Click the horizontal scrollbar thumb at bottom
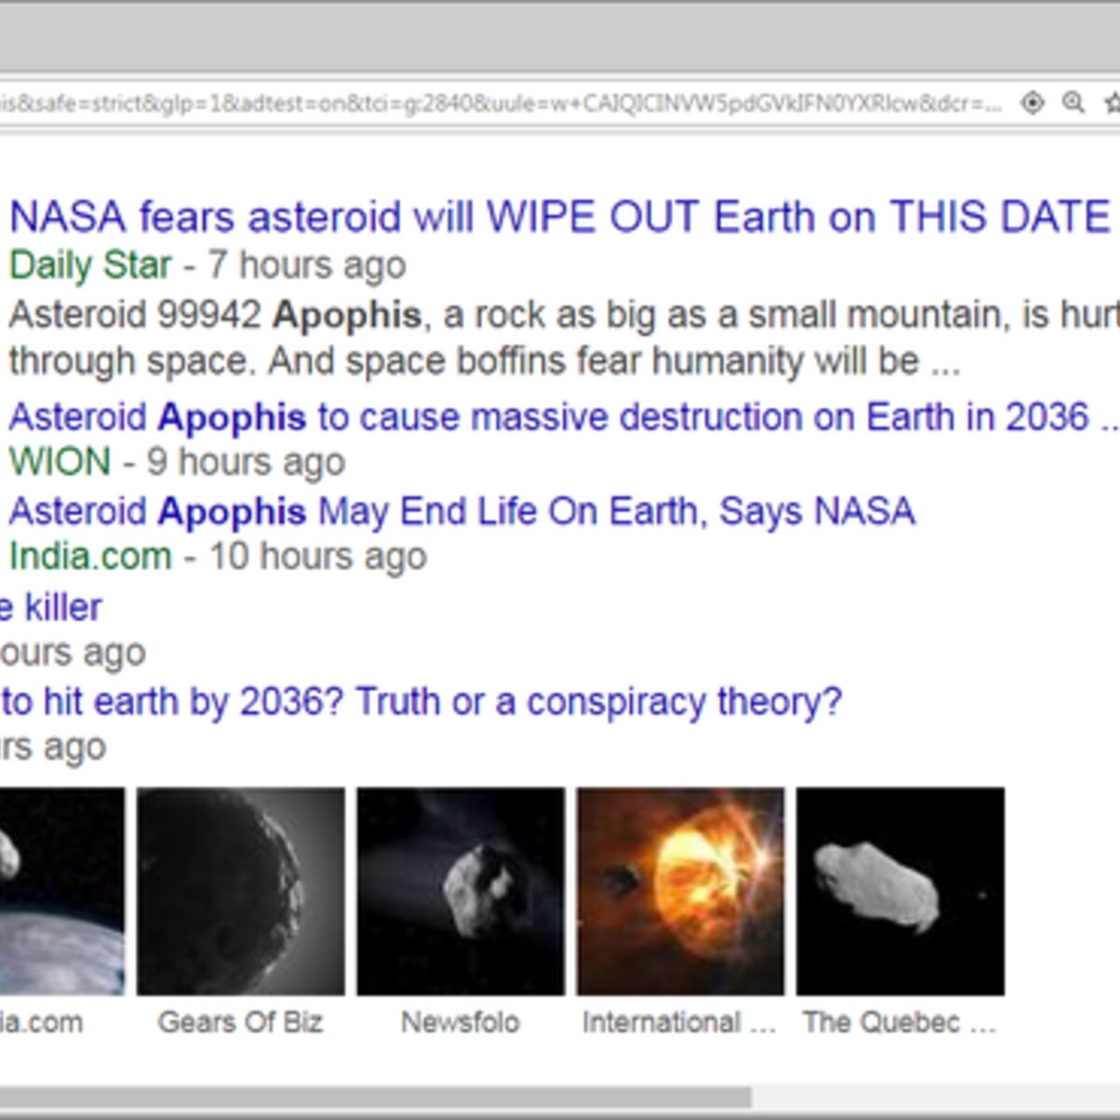Image resolution: width=1120 pixels, height=1120 pixels. (x=375, y=1097)
